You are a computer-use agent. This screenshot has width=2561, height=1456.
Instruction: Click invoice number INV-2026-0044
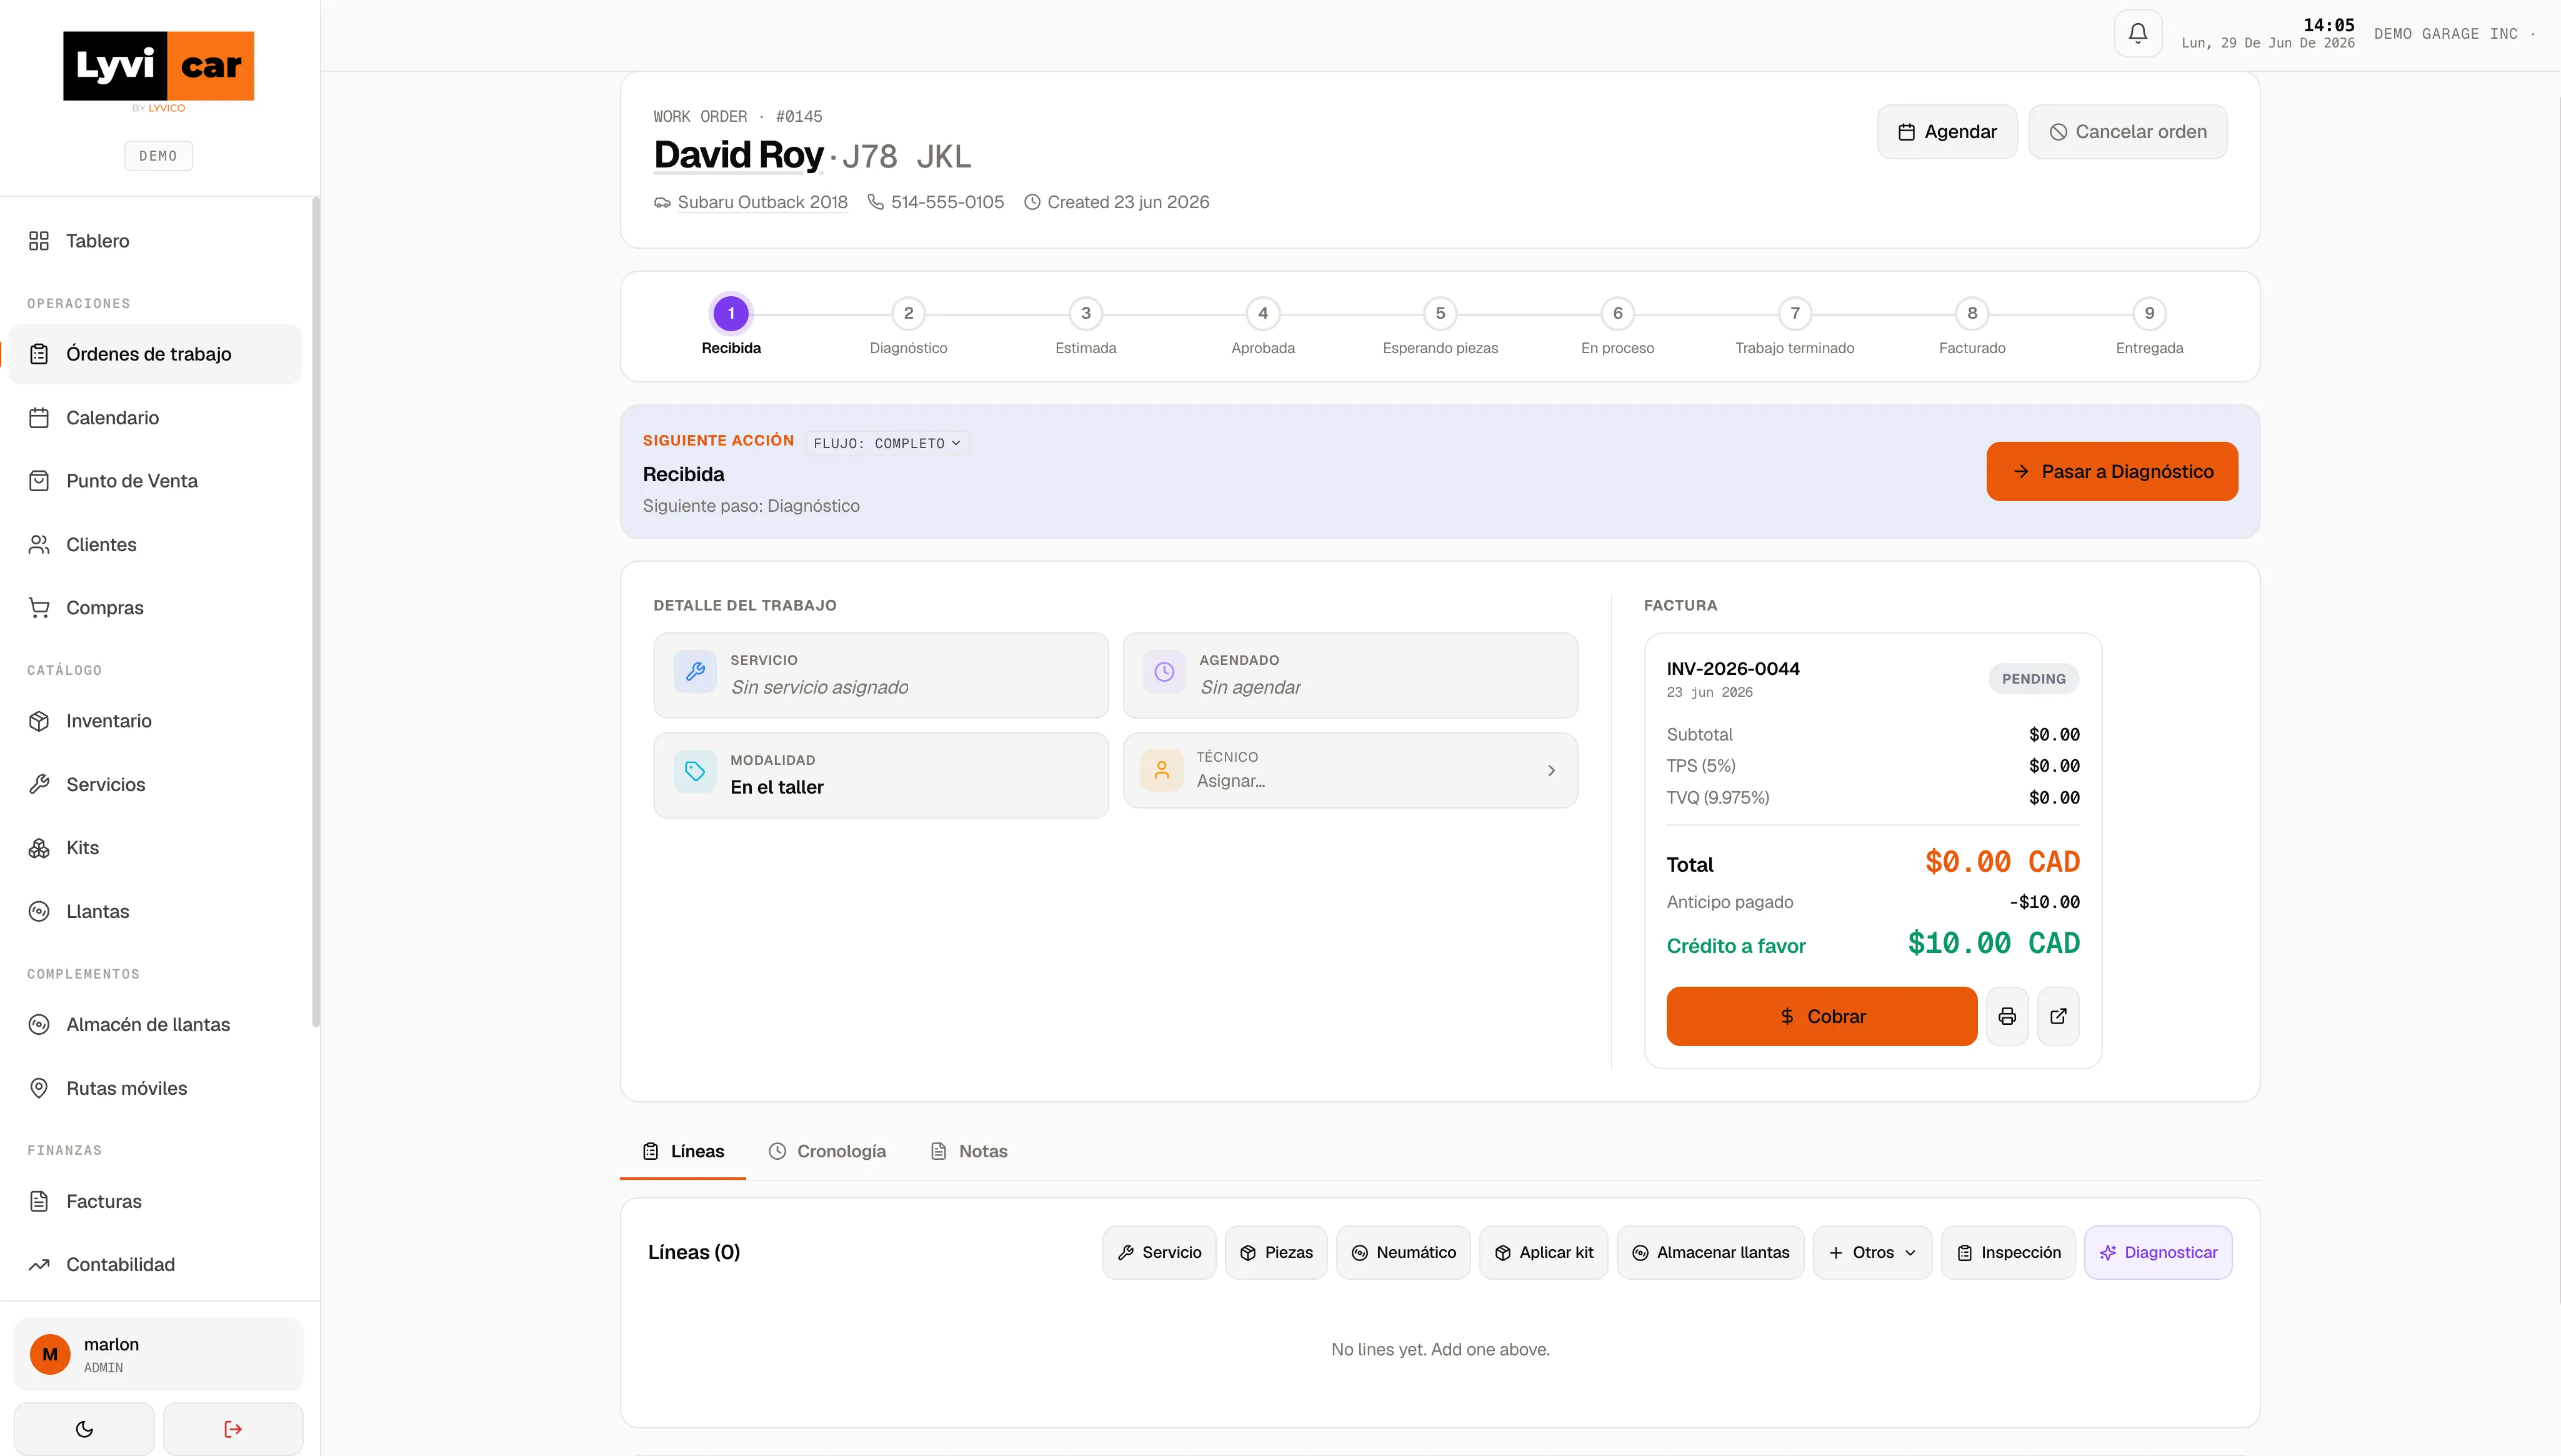1733,669
